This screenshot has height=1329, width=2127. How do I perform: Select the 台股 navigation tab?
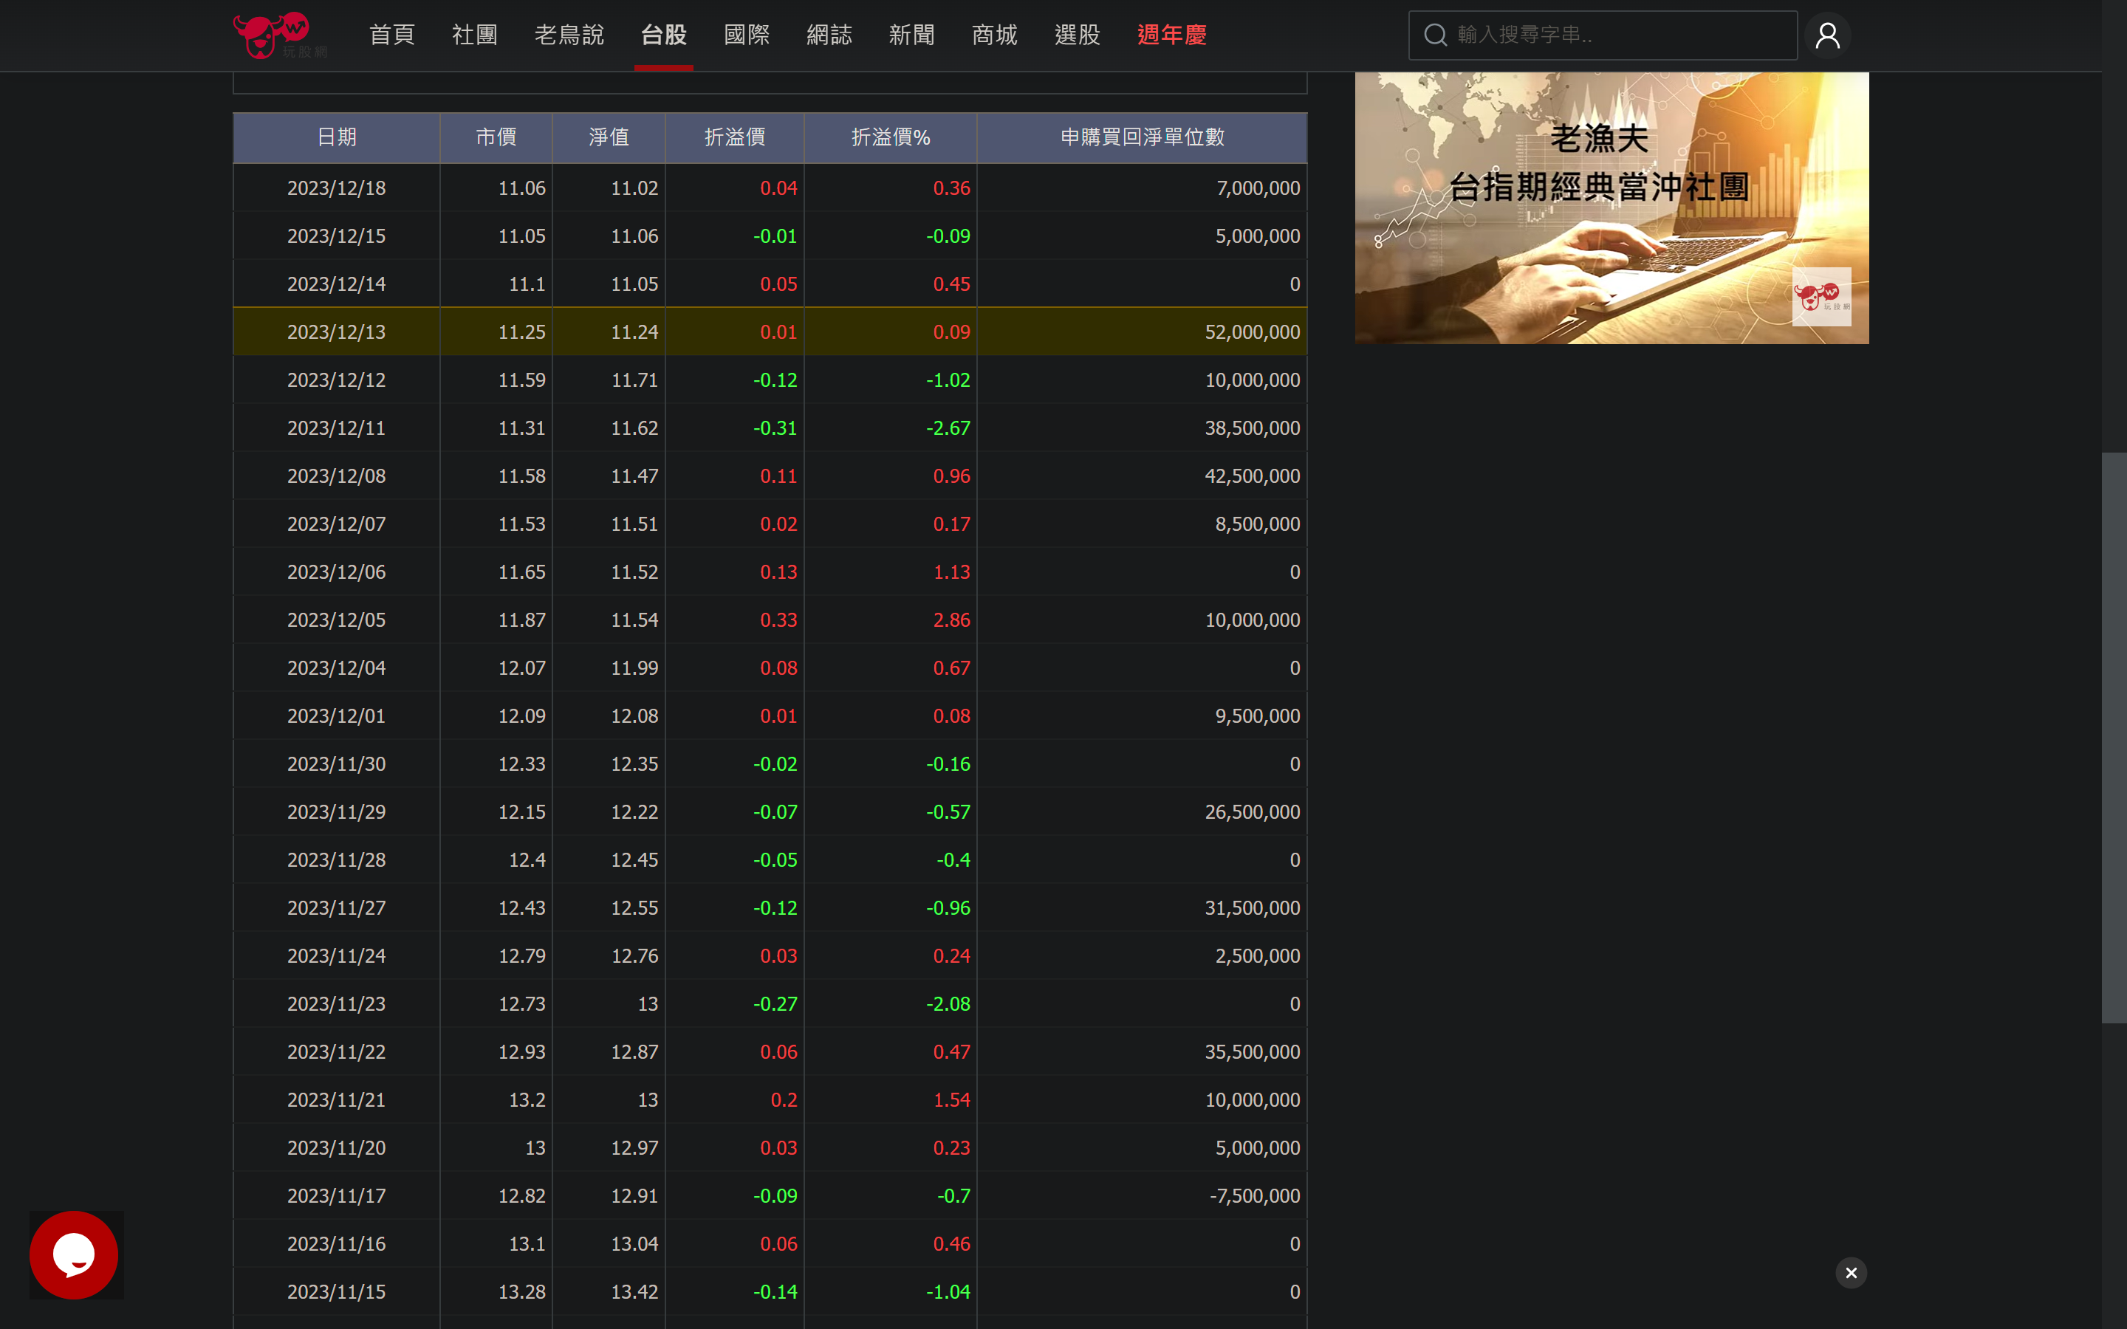click(x=664, y=35)
